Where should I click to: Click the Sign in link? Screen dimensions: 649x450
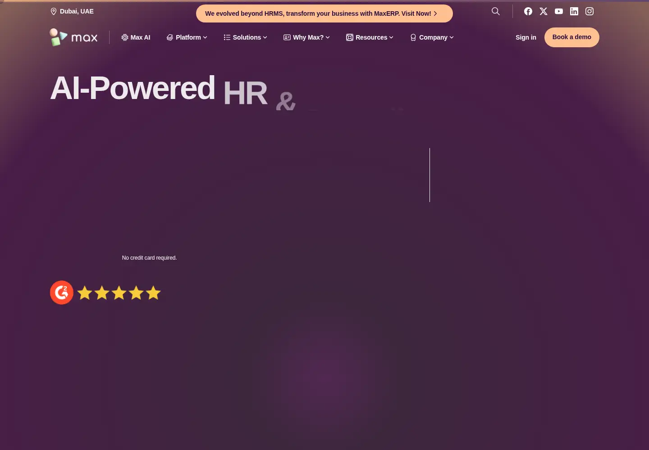click(526, 37)
